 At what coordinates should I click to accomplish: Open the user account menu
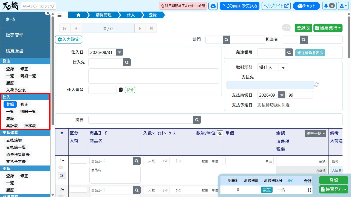point(343,6)
